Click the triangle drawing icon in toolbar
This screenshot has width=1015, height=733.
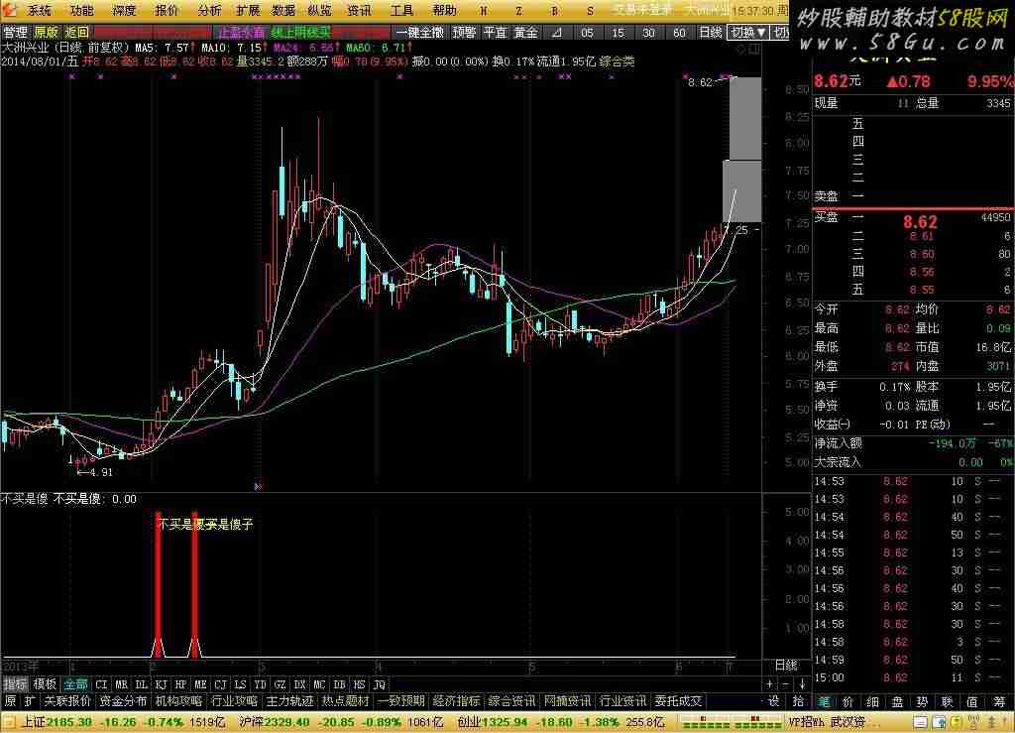coord(555,32)
